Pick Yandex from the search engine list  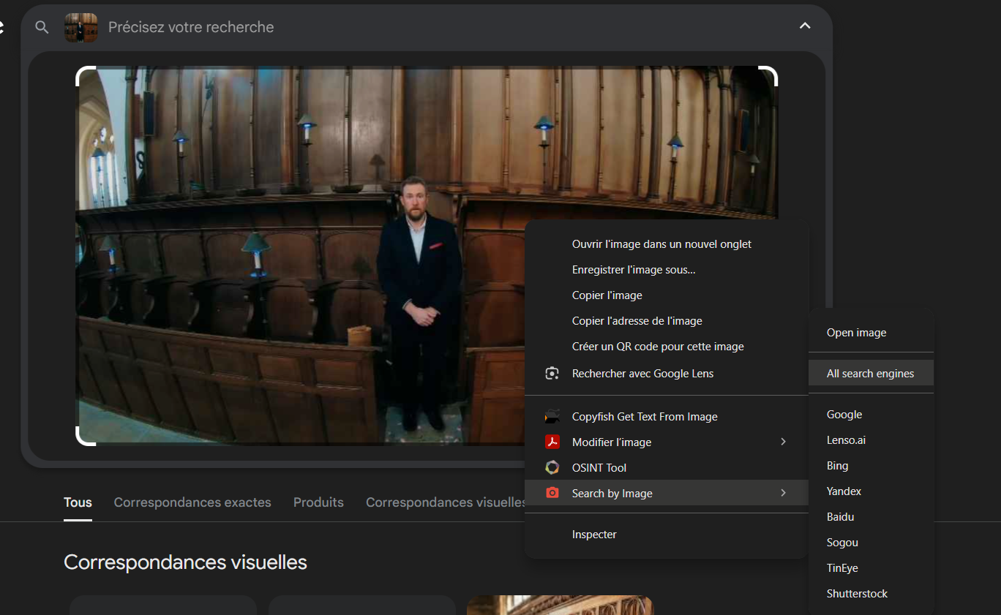click(x=844, y=491)
